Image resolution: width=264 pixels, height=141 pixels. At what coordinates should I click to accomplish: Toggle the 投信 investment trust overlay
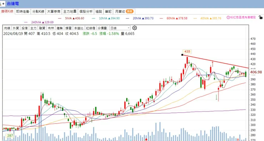coord(25,28)
